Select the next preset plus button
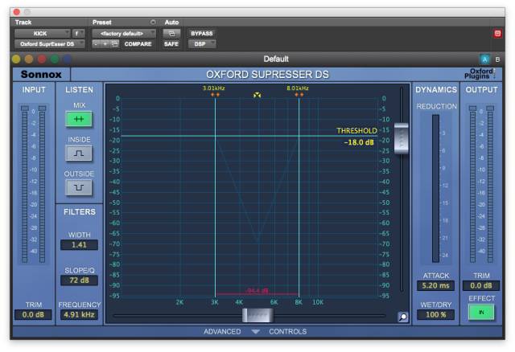The height and width of the screenshot is (352, 515). [x=105, y=44]
